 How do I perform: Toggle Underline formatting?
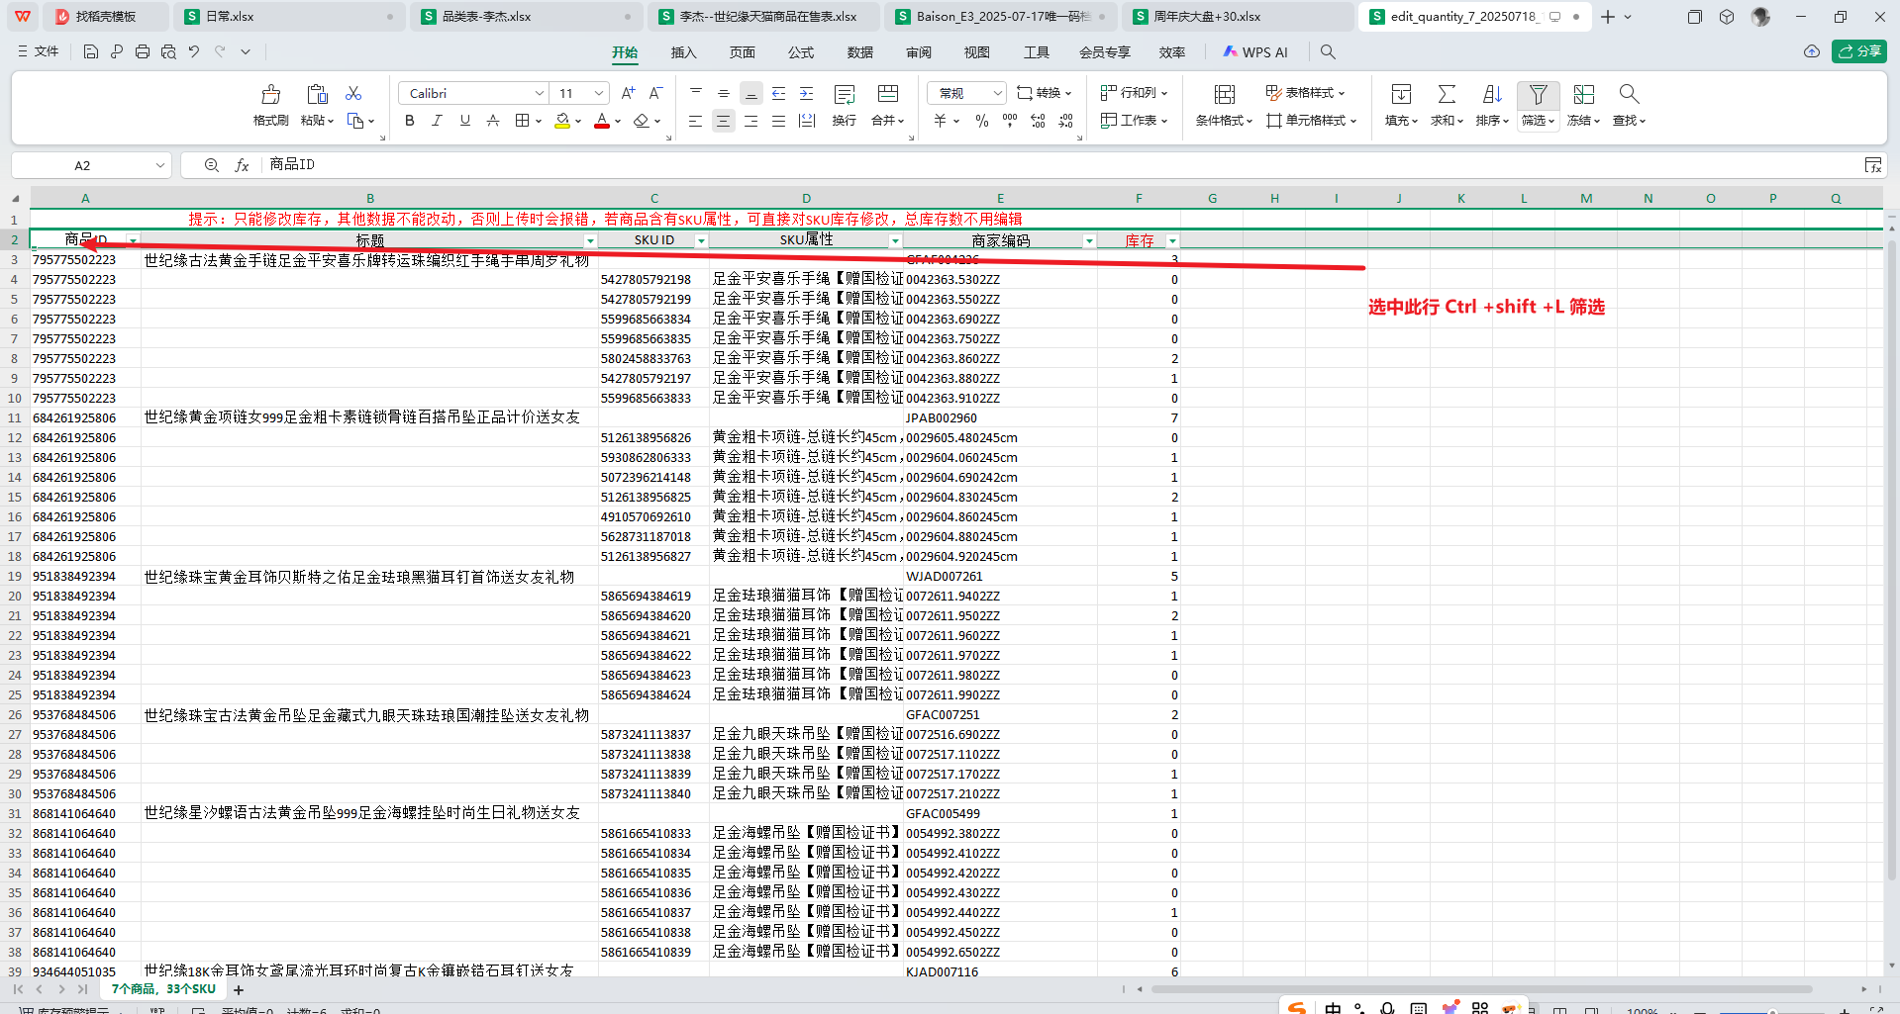(x=464, y=121)
